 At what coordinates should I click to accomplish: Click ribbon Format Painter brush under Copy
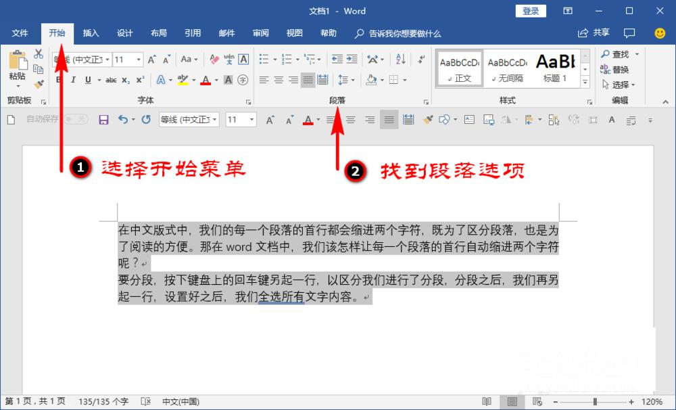click(x=39, y=84)
